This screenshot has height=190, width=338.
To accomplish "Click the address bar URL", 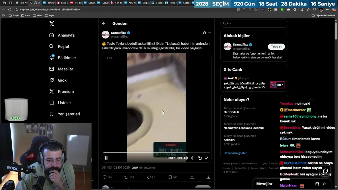I will [50, 9].
